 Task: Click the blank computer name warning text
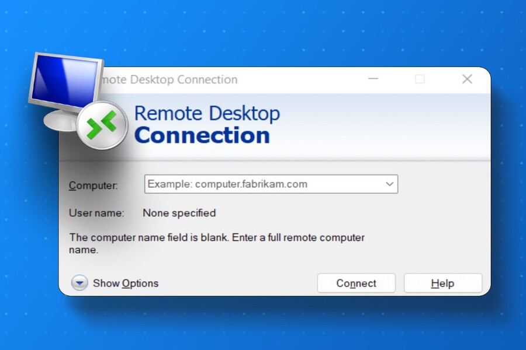tap(217, 243)
